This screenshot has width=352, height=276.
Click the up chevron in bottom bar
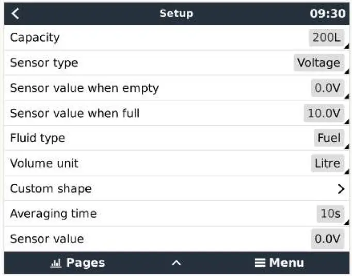tap(176, 263)
